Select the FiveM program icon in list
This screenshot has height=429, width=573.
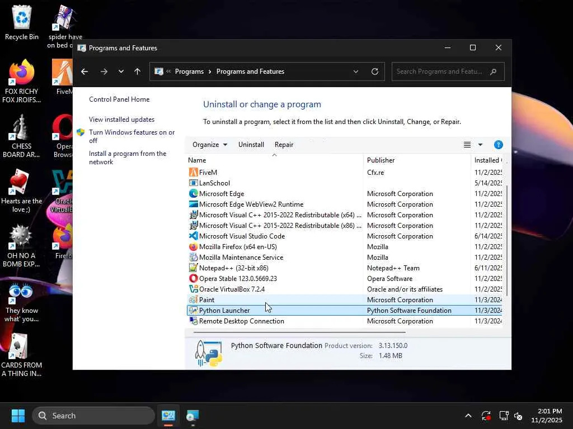pos(193,172)
